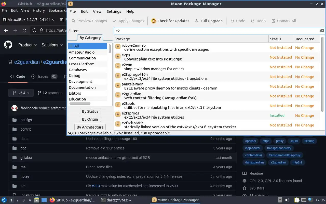The image size is (326, 204).
Task: Expand the Product dropdown on GitHub
Action: point(28,45)
